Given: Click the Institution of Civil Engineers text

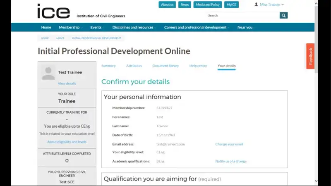Looking at the screenshot, I should (x=101, y=16).
